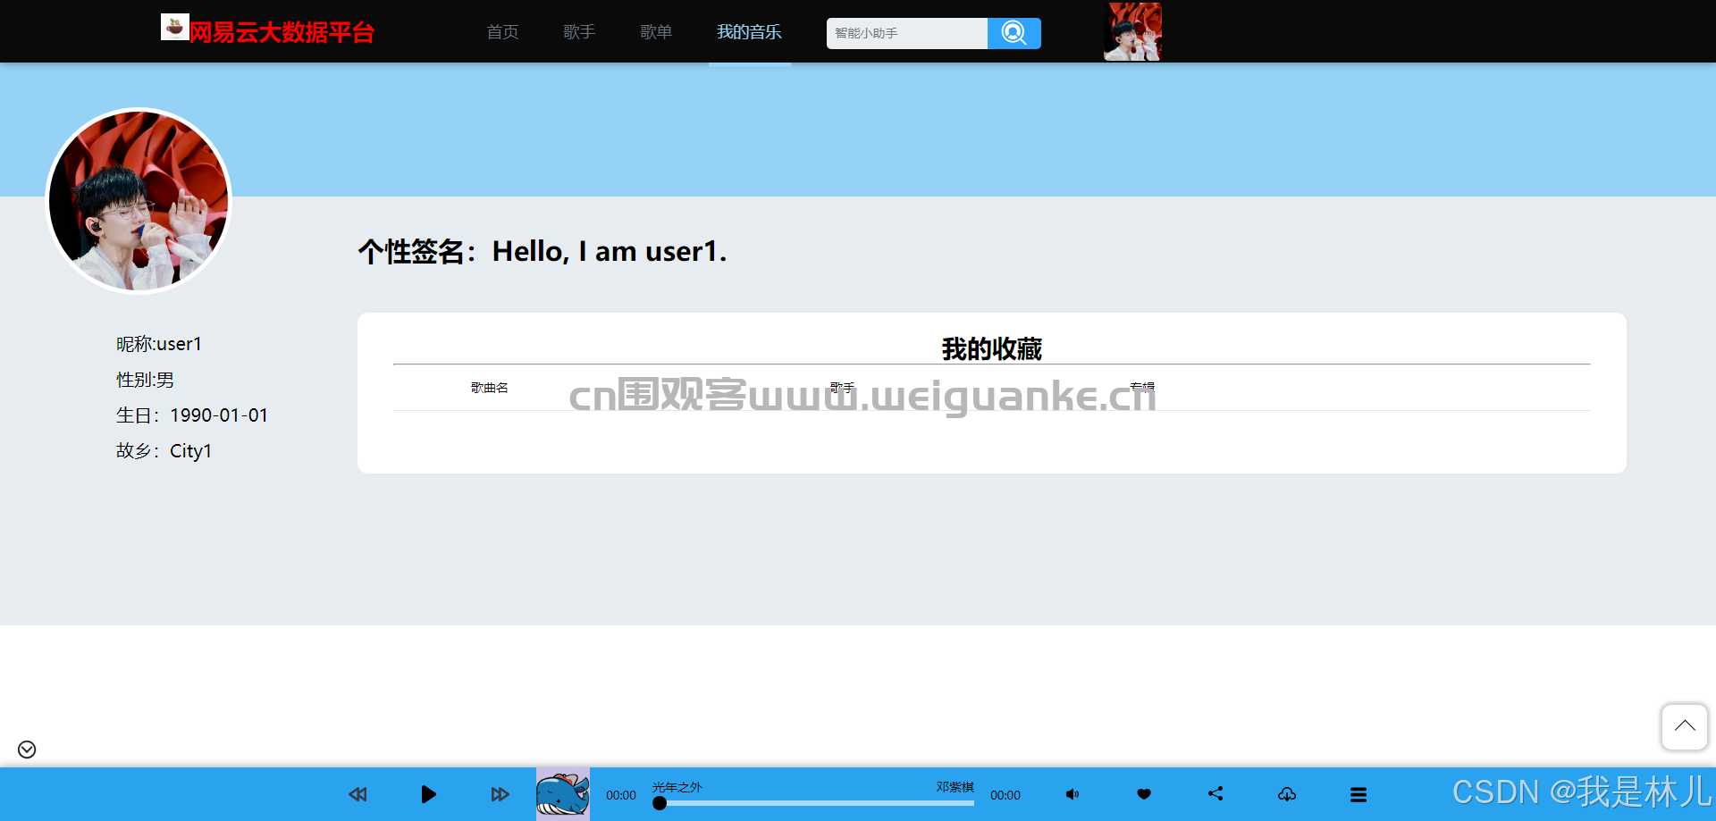
Task: Select the 我的音乐 tab
Action: [749, 32]
